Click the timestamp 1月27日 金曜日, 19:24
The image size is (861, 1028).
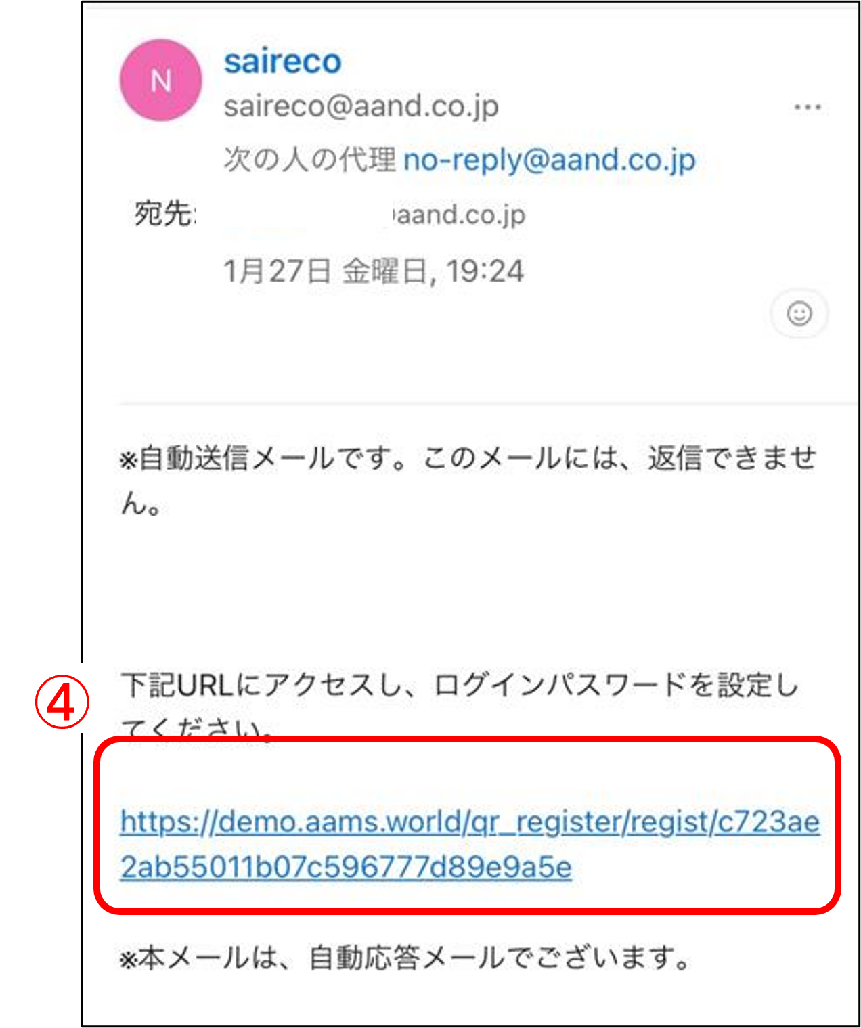(x=374, y=271)
